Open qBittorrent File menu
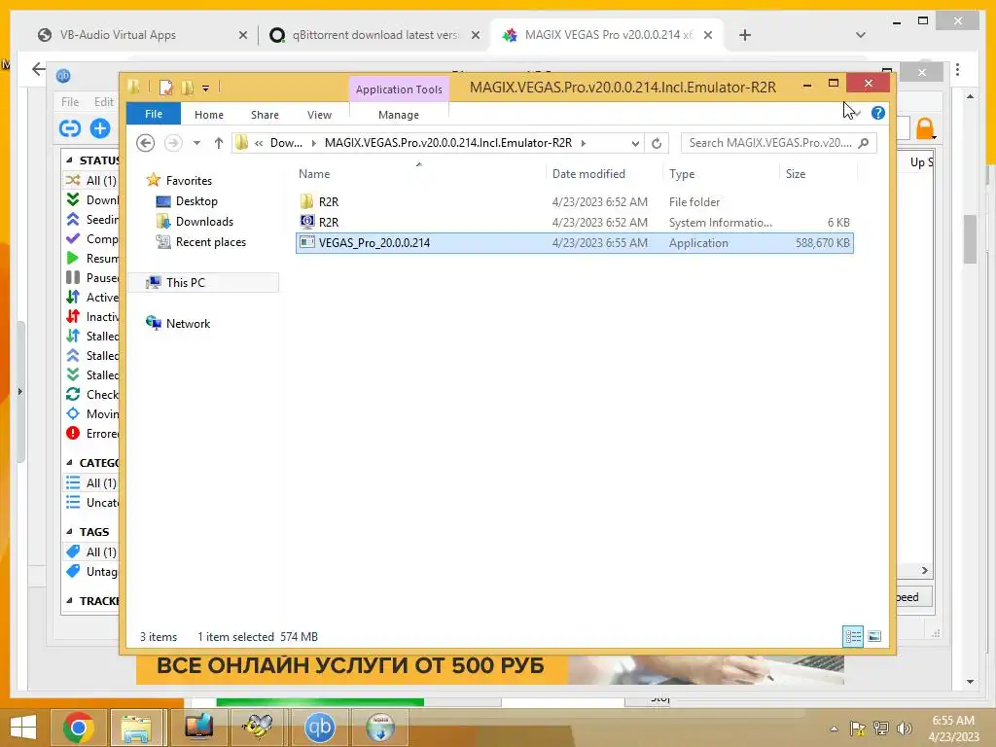This screenshot has height=747, width=996. tap(70, 101)
